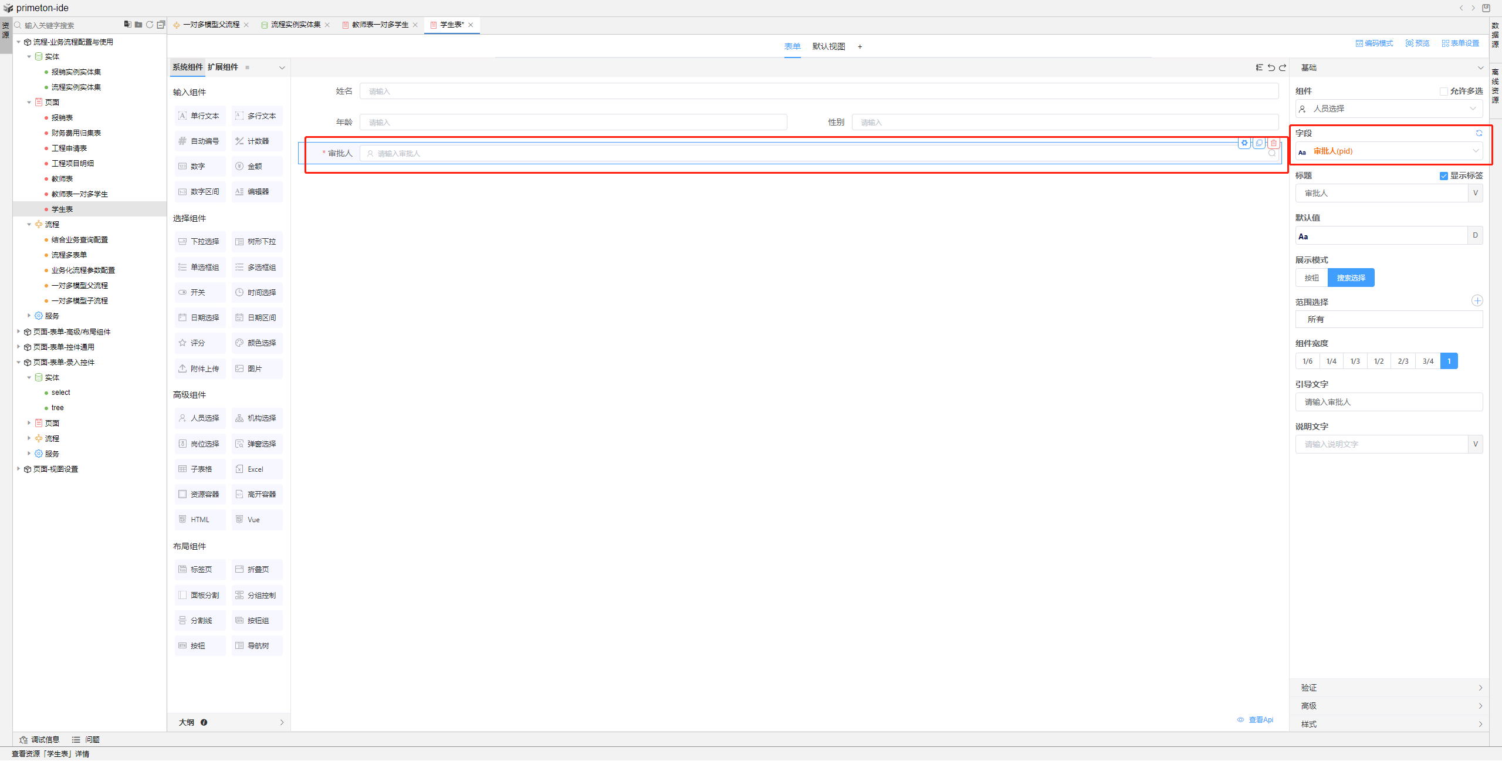
Task: Open settings gear on 审批人 field
Action: 1244,143
